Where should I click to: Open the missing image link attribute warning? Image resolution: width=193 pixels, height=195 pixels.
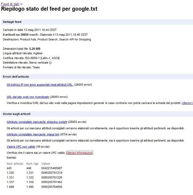(x=33, y=134)
